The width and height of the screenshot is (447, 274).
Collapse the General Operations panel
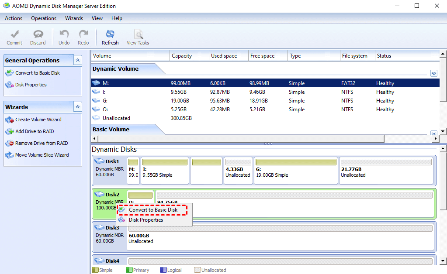(x=77, y=60)
